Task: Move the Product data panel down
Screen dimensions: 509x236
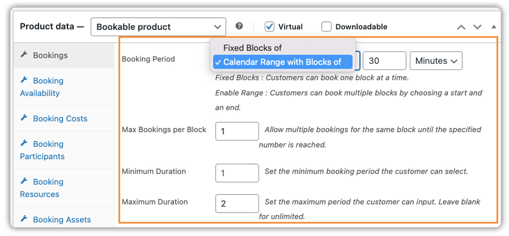Action: coord(477,27)
